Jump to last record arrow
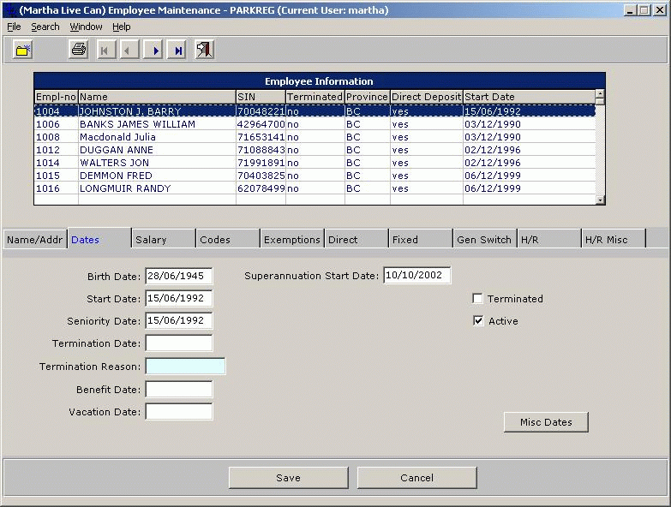The height and width of the screenshot is (507, 671). click(177, 50)
